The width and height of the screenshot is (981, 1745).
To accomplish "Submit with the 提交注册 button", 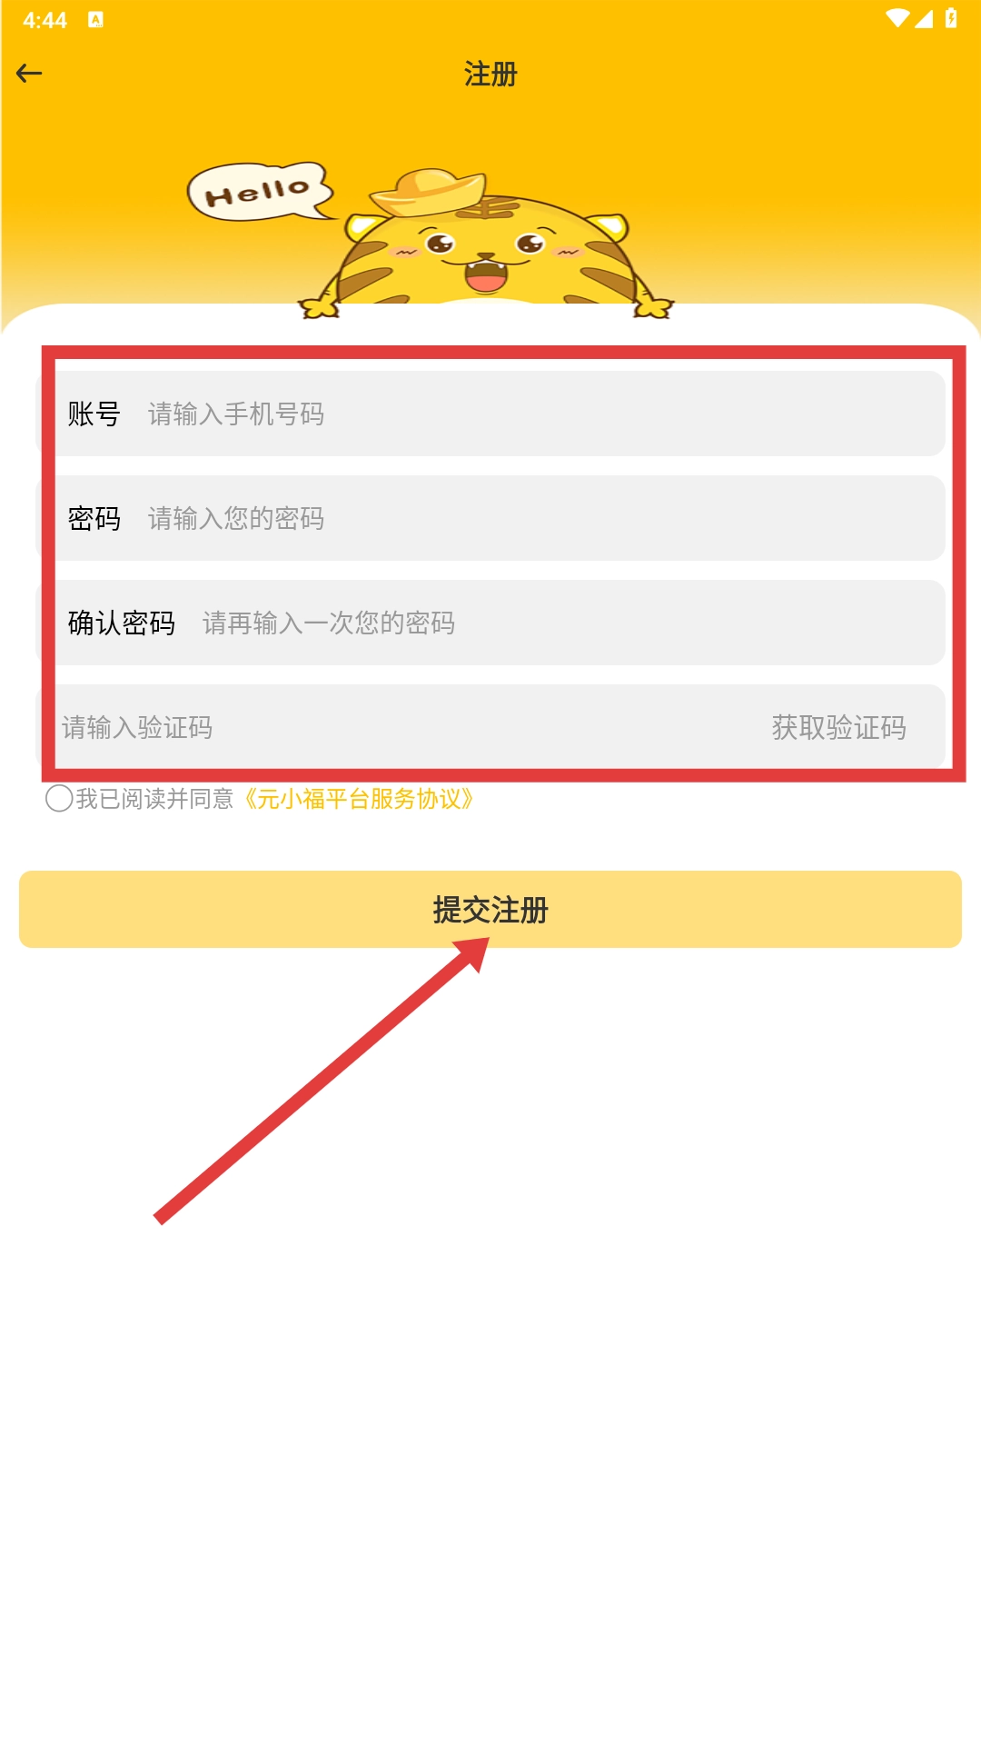I will (490, 910).
